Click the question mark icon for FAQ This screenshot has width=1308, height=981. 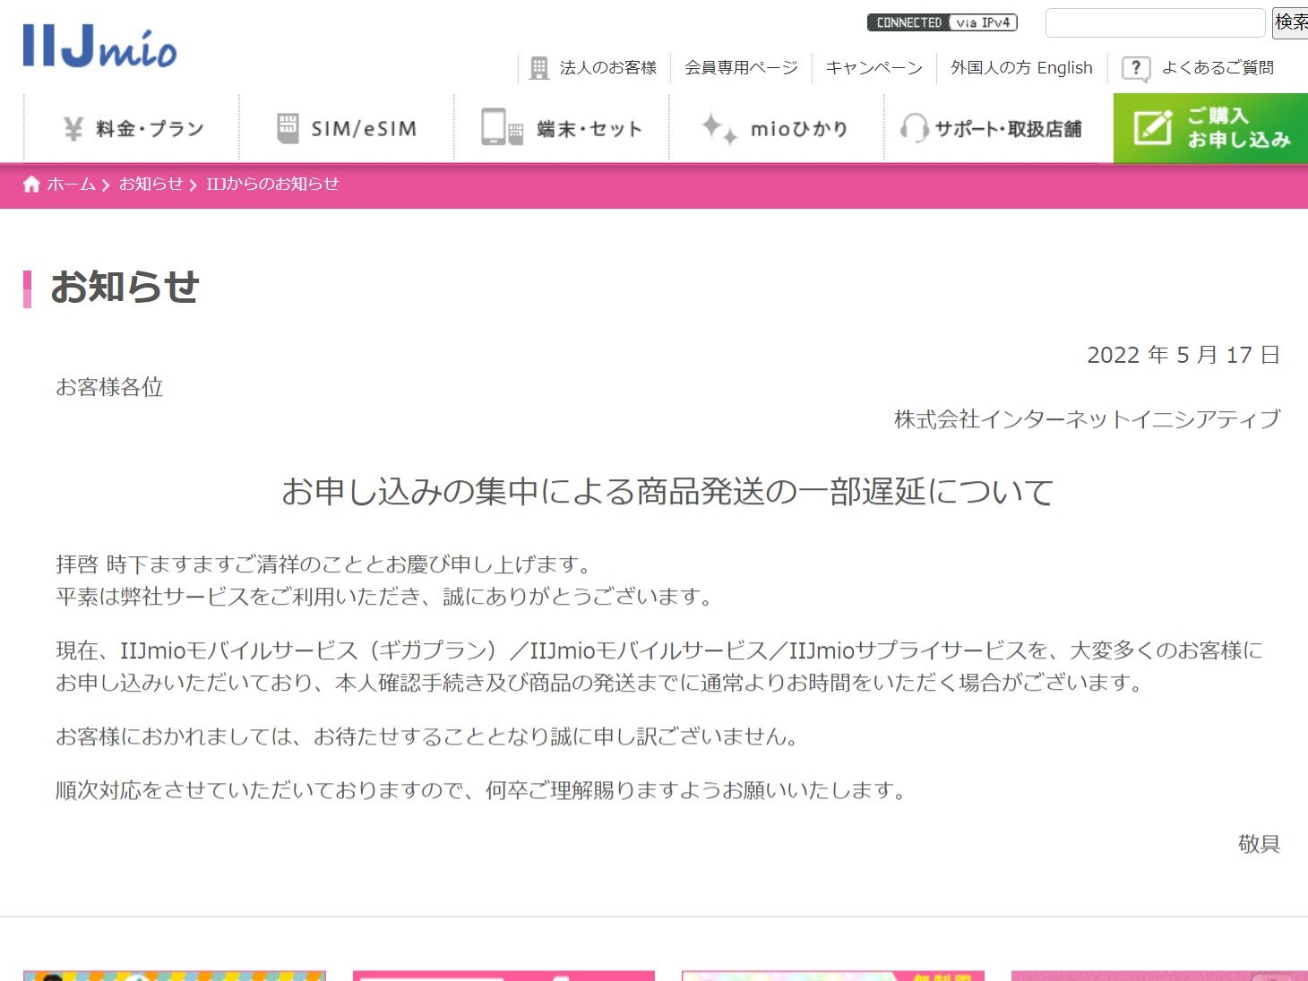[1136, 68]
